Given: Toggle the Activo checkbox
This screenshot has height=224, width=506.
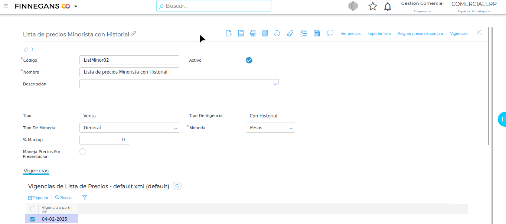Looking at the screenshot, I should [x=249, y=60].
